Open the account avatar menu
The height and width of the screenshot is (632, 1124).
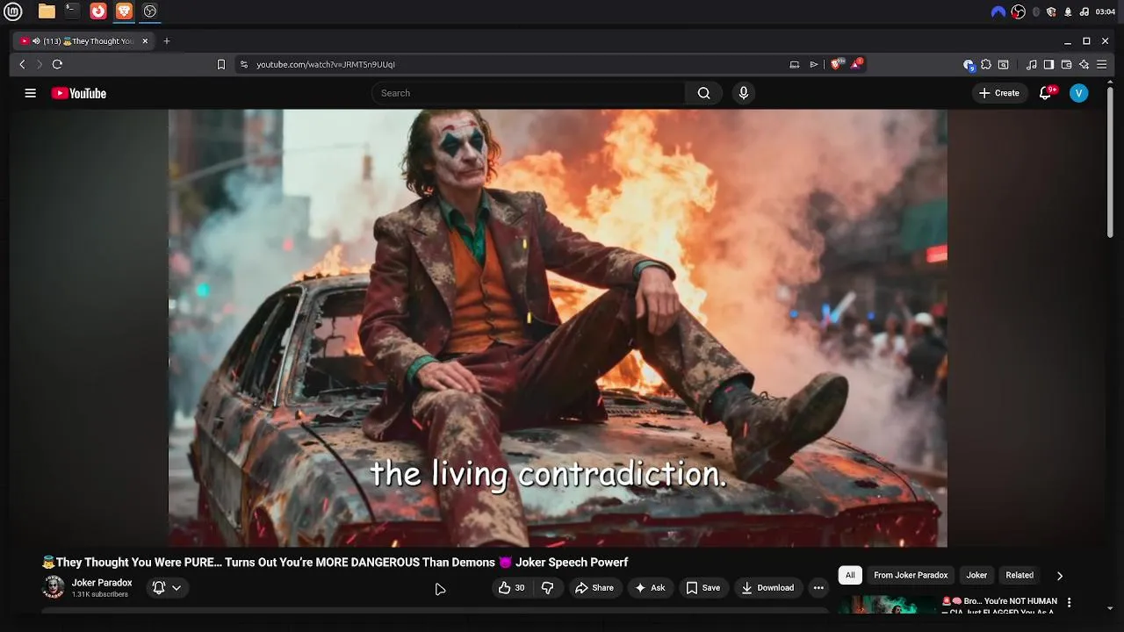click(1079, 93)
